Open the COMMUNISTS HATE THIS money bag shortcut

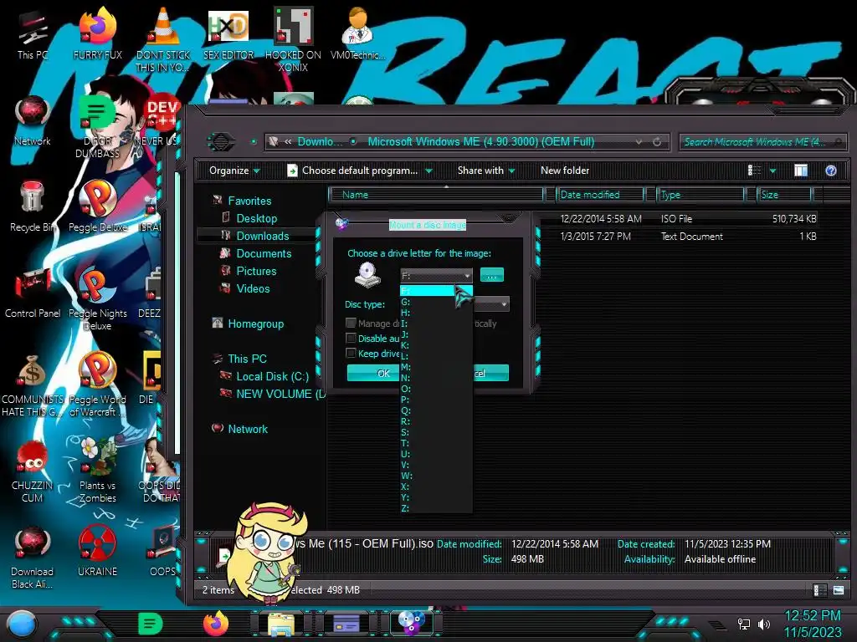[x=33, y=385]
